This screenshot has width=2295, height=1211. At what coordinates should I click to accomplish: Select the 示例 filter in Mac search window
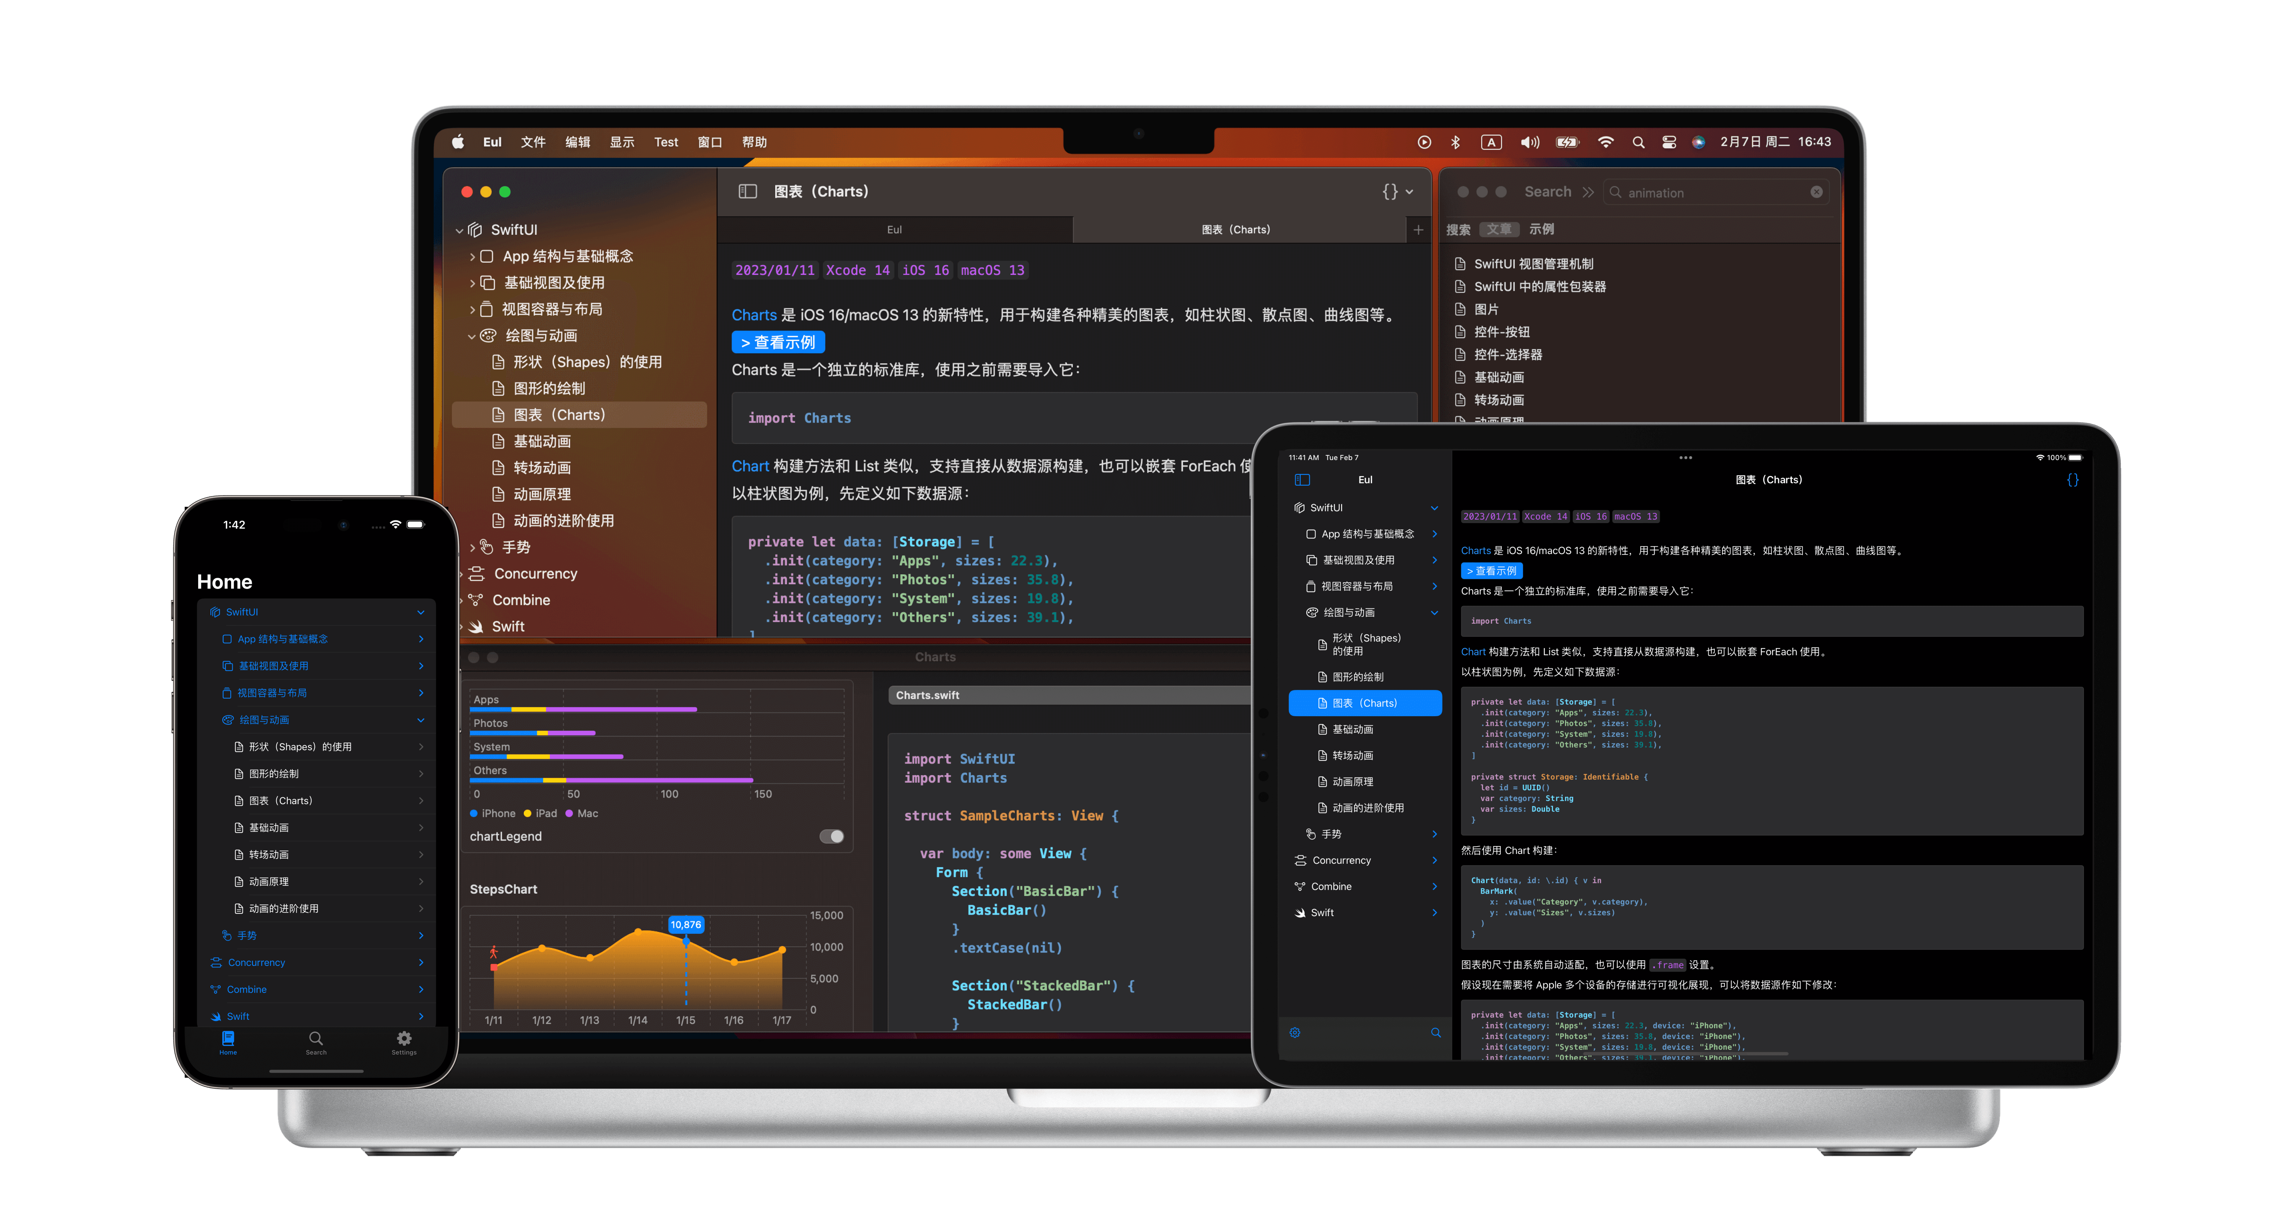pyautogui.click(x=1541, y=230)
